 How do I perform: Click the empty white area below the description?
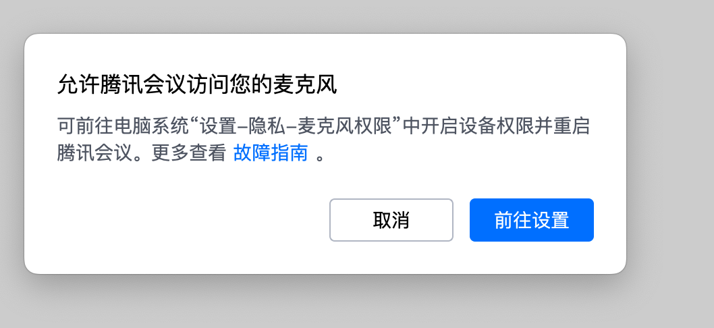click(x=182, y=182)
